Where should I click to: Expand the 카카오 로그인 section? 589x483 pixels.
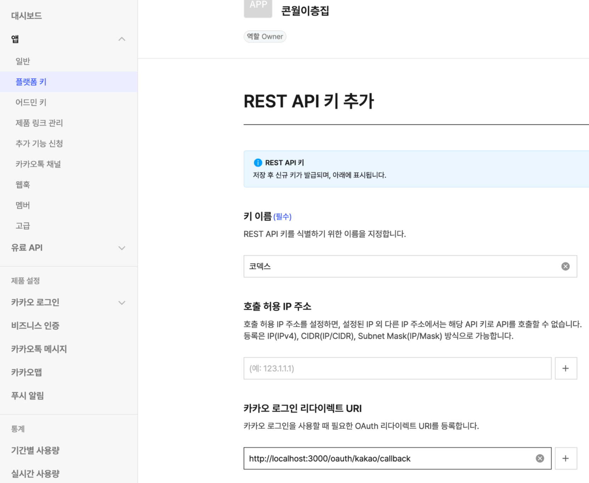tap(122, 303)
